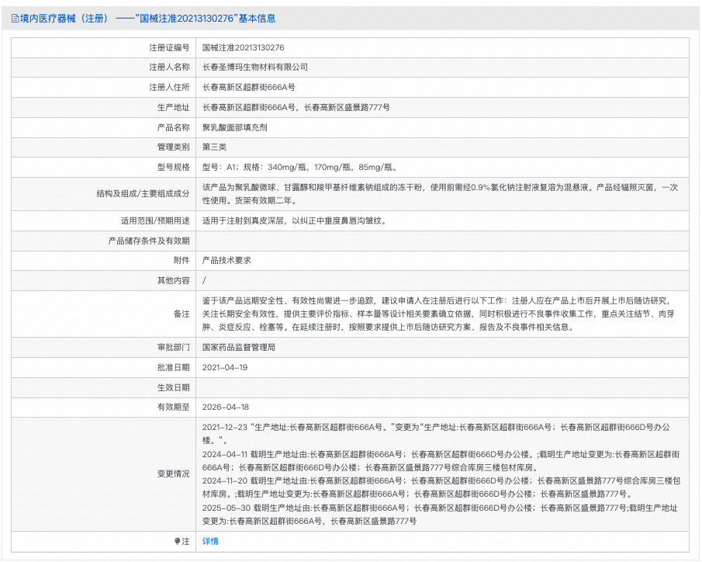Click the 适用范围/预期用途 value text
The height and width of the screenshot is (562, 702).
click(x=294, y=220)
